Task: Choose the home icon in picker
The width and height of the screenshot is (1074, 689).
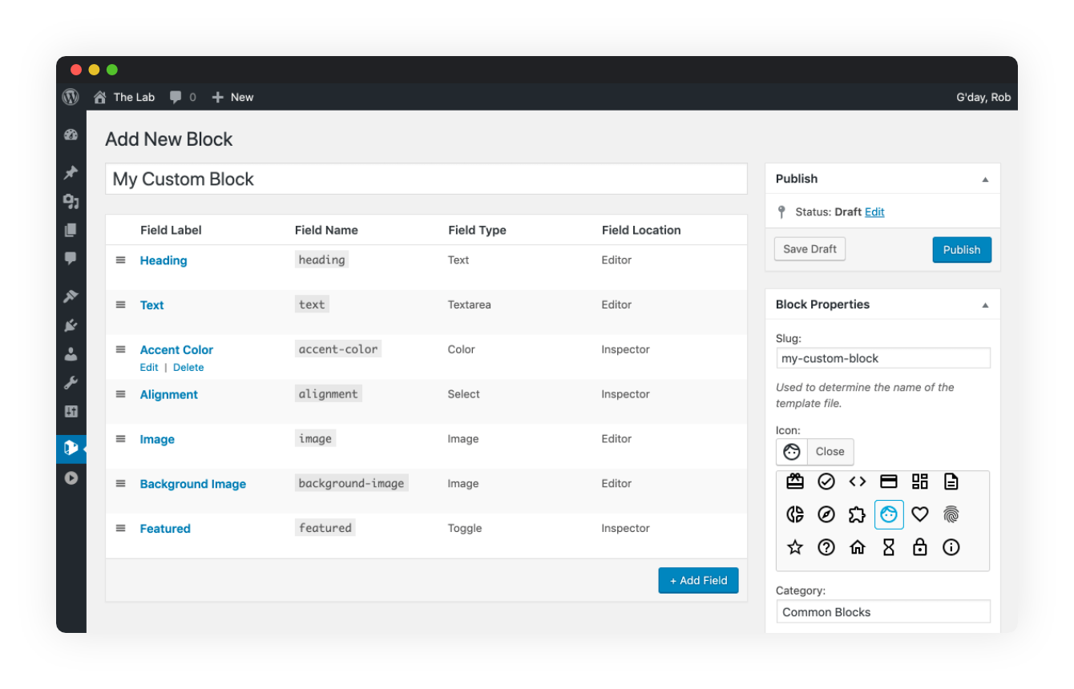Action: (x=858, y=547)
